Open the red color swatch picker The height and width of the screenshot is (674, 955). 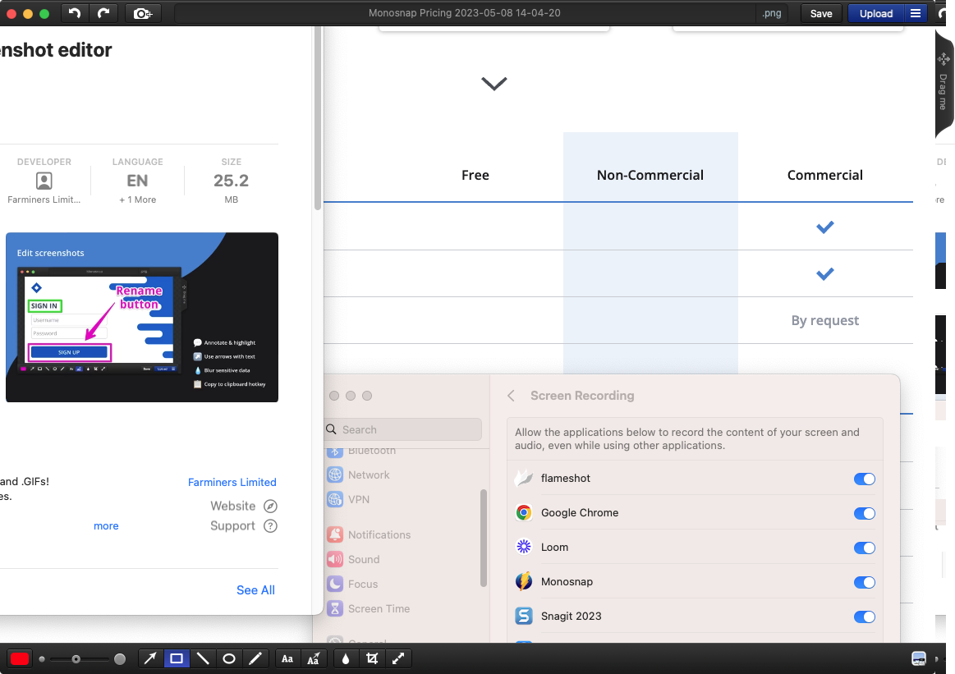pos(20,658)
